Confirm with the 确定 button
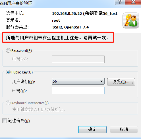Viewport: 141px width, 139px height. click(x=92, y=130)
